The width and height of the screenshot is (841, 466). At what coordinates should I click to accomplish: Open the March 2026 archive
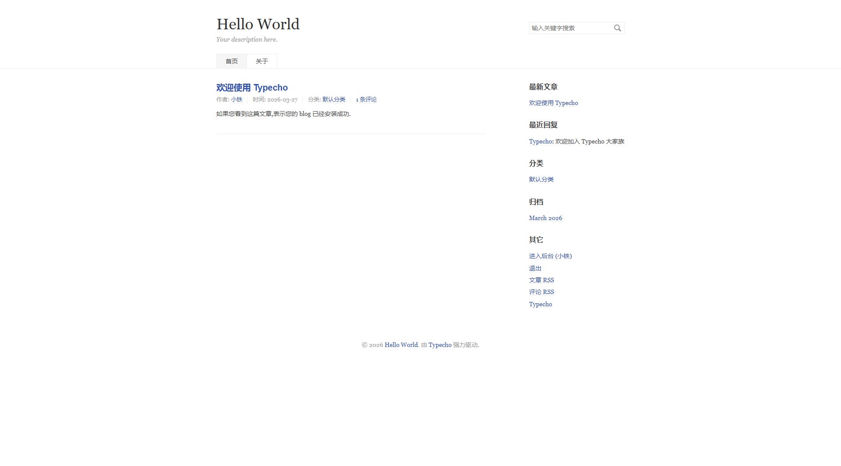545,218
